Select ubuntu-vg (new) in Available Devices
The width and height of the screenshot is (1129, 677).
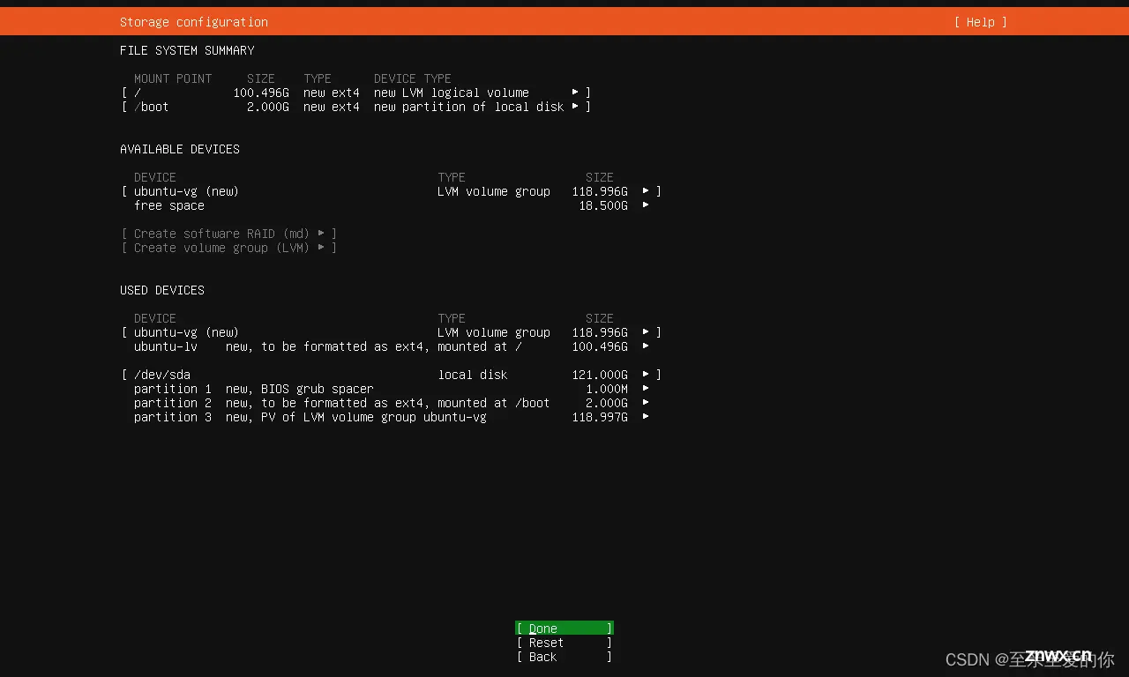pyautogui.click(x=392, y=191)
